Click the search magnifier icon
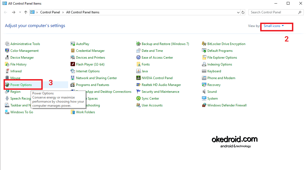The image size is (307, 170). coord(300,12)
